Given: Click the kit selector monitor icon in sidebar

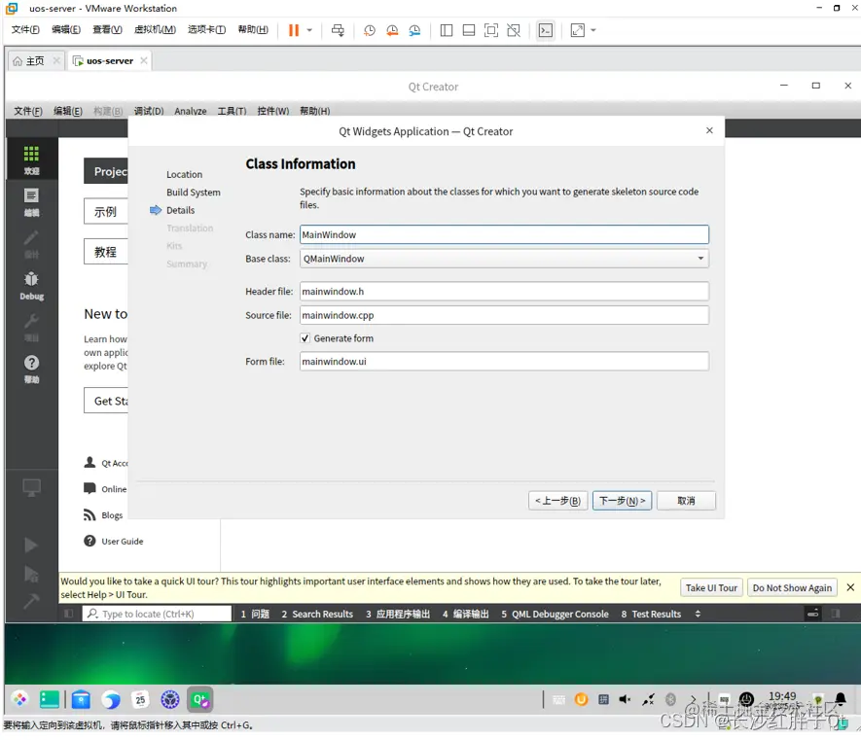Looking at the screenshot, I should pos(31,487).
